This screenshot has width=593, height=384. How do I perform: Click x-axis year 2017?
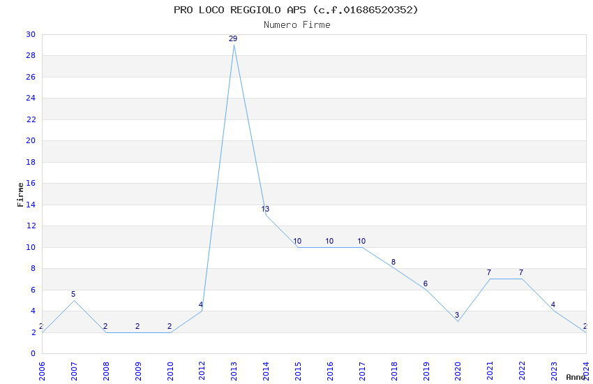362,371
